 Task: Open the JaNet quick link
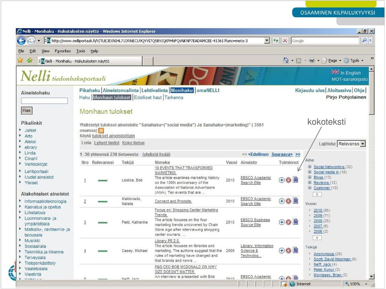click(30, 130)
